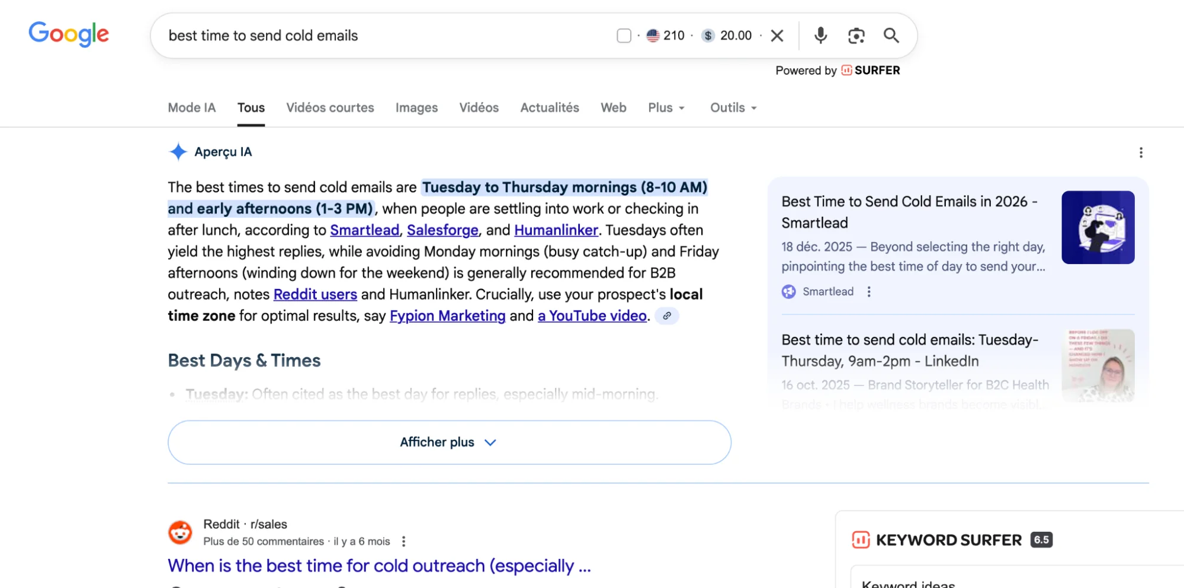The width and height of the screenshot is (1184, 588).
Task: Submit search with magnifying glass icon
Action: (x=891, y=36)
